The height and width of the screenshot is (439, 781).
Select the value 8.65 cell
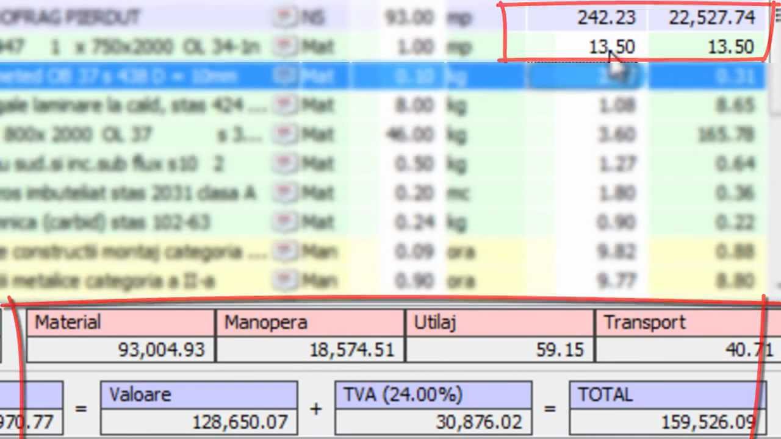708,105
